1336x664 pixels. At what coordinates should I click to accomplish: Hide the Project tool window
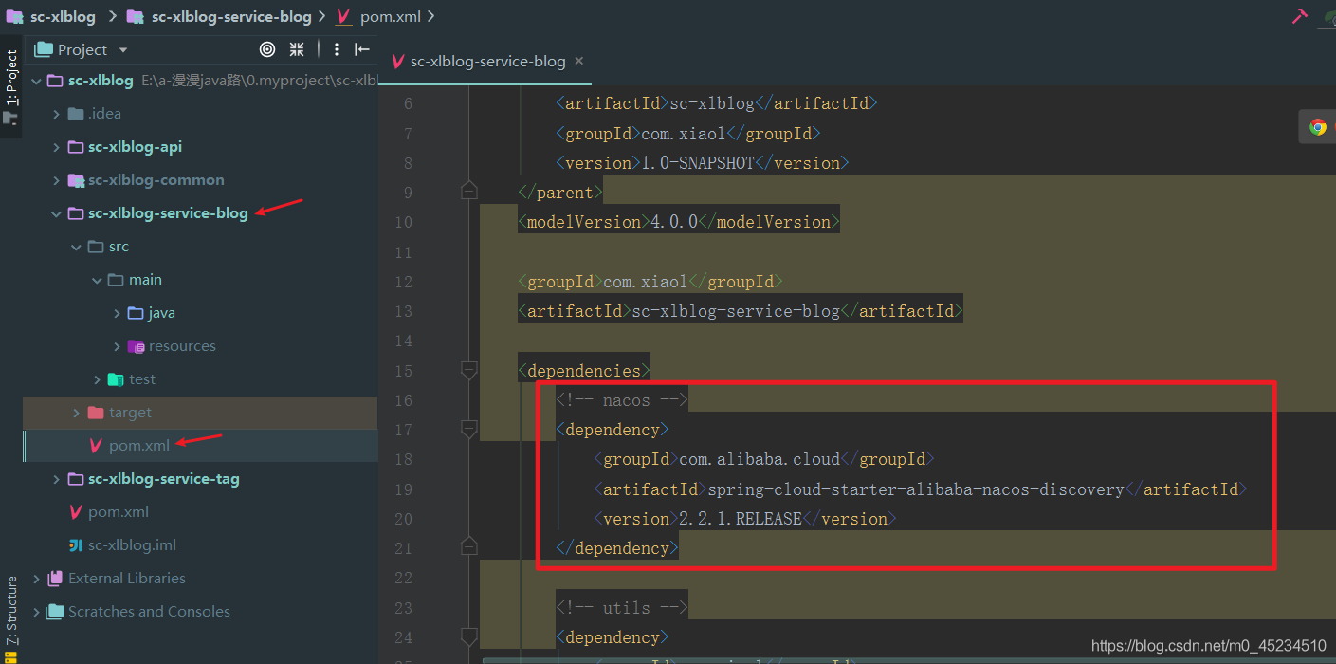362,49
